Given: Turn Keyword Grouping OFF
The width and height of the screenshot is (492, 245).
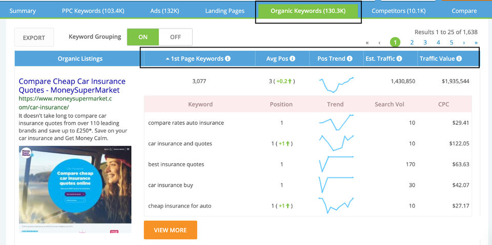Looking at the screenshot, I should tap(175, 37).
